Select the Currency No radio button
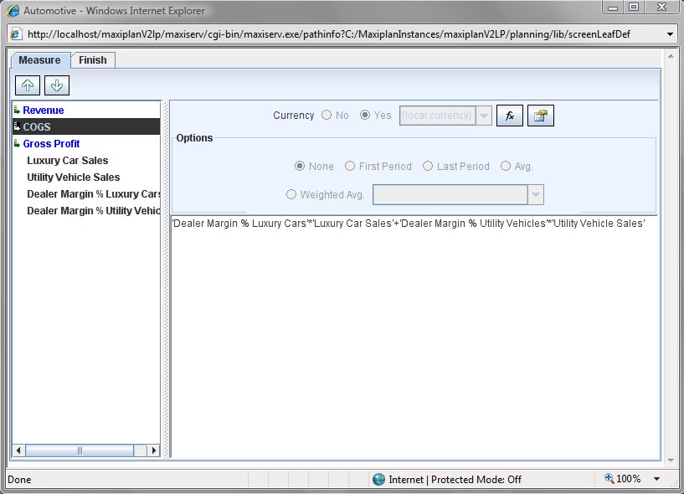 pyautogui.click(x=327, y=116)
